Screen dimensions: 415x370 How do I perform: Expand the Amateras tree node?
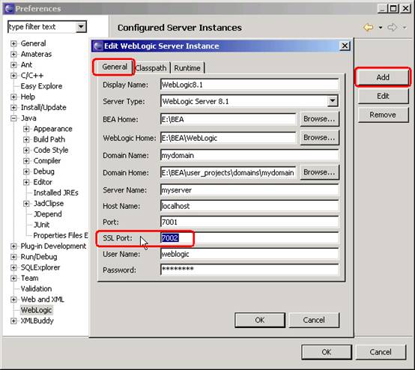(x=13, y=54)
